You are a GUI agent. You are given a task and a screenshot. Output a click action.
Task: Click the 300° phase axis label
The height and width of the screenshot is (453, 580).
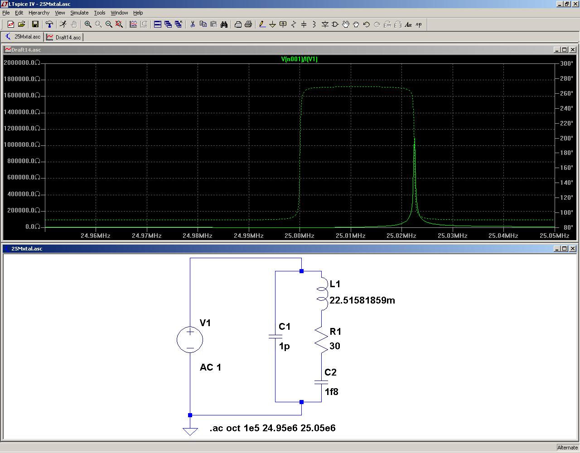pos(567,63)
